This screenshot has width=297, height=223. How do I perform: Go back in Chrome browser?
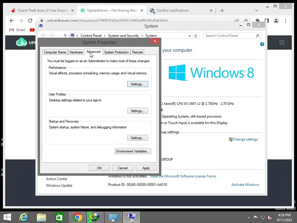pyautogui.click(x=12, y=21)
